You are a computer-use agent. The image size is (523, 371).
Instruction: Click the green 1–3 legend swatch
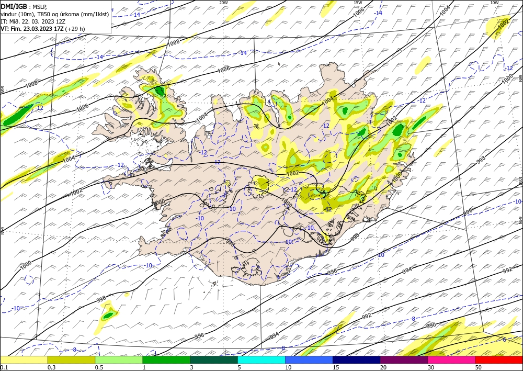click(166, 359)
